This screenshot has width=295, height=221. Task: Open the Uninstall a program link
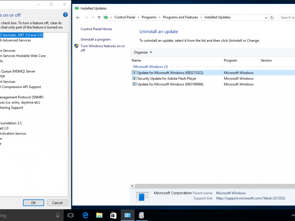point(96,39)
